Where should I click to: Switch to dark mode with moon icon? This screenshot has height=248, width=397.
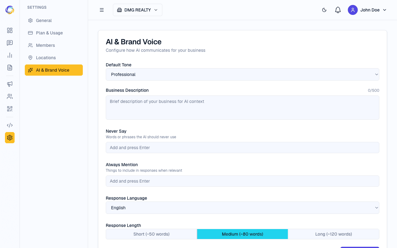(x=324, y=10)
